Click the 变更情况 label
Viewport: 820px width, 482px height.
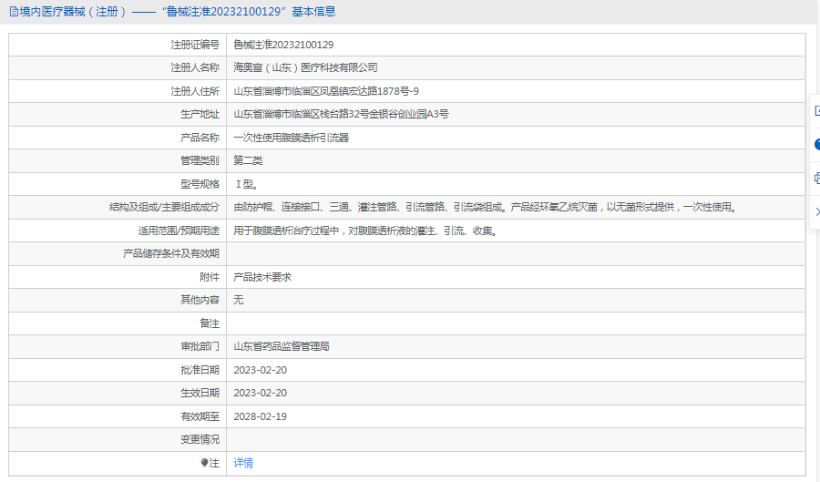[200, 440]
